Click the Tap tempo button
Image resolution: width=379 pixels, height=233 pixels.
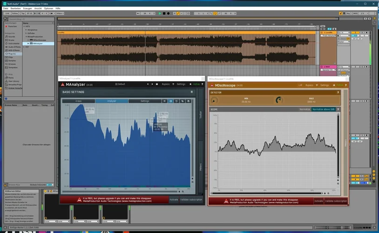click(x=23, y=14)
